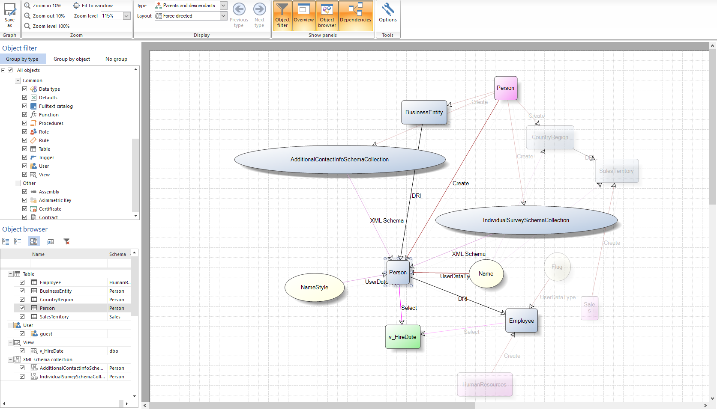Uncheck the Data type filter checkbox
The width and height of the screenshot is (717, 410).
(25, 89)
